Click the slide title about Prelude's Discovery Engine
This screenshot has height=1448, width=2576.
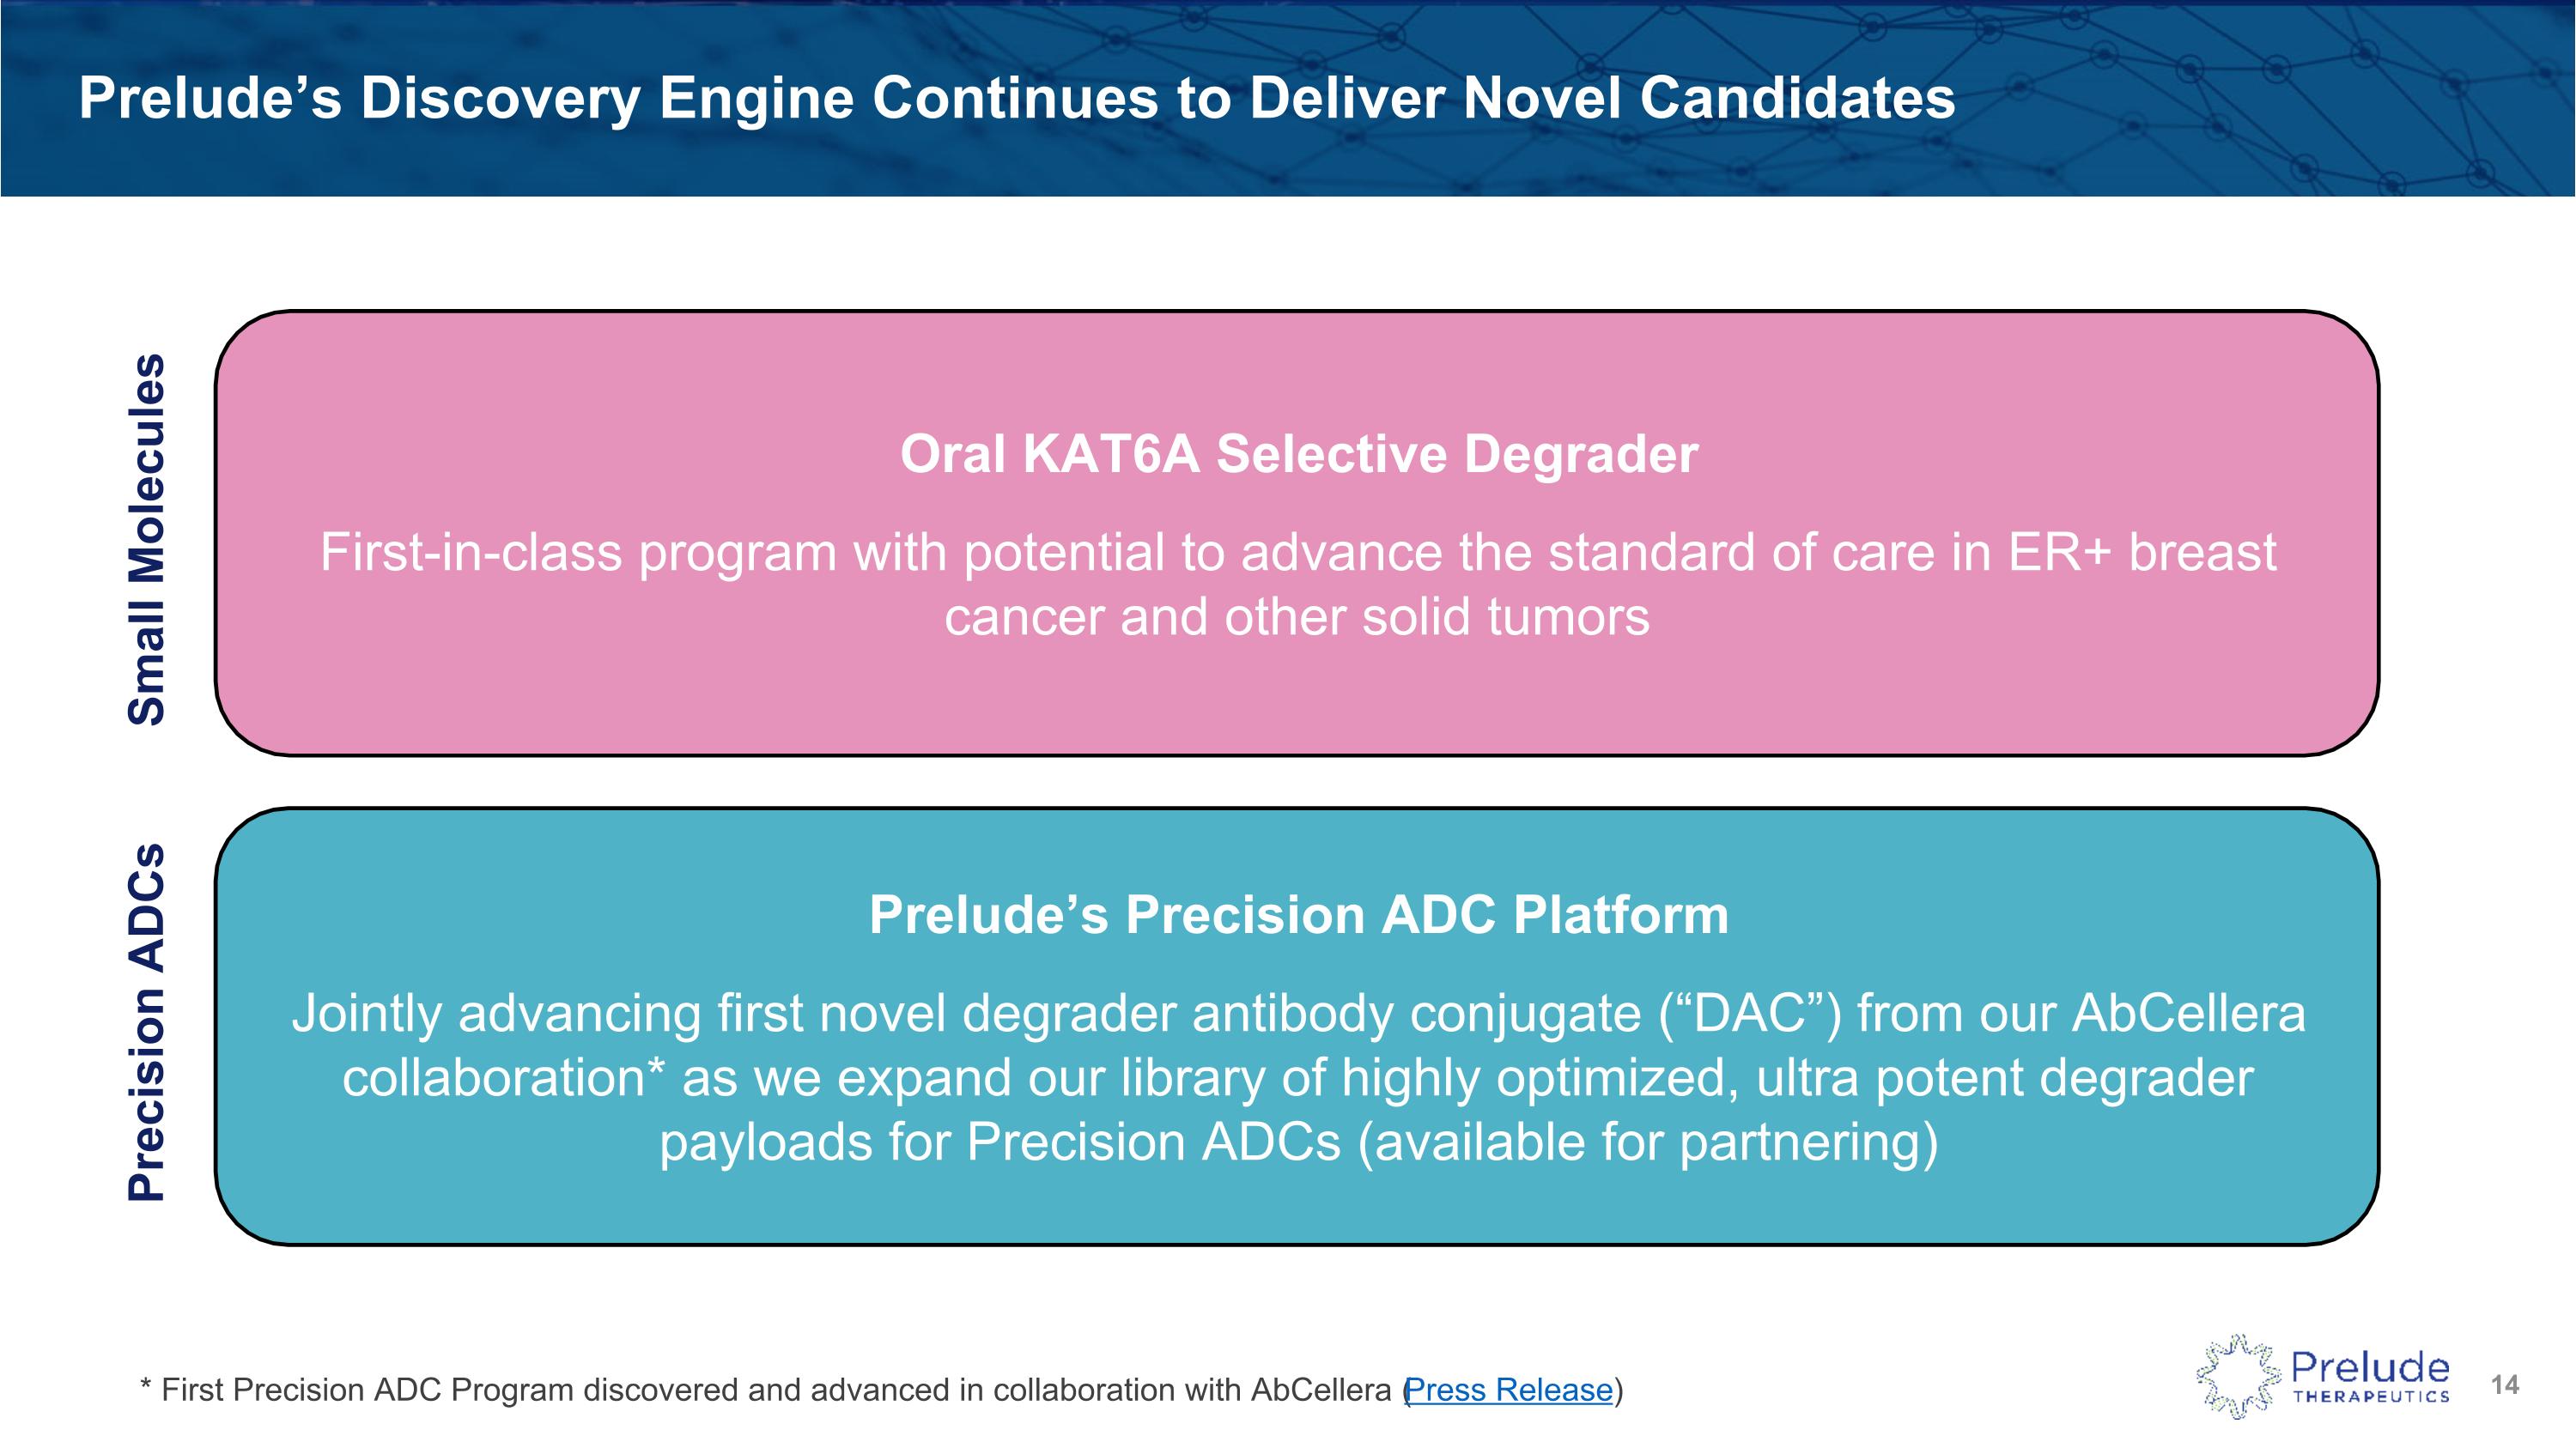pos(1016,98)
